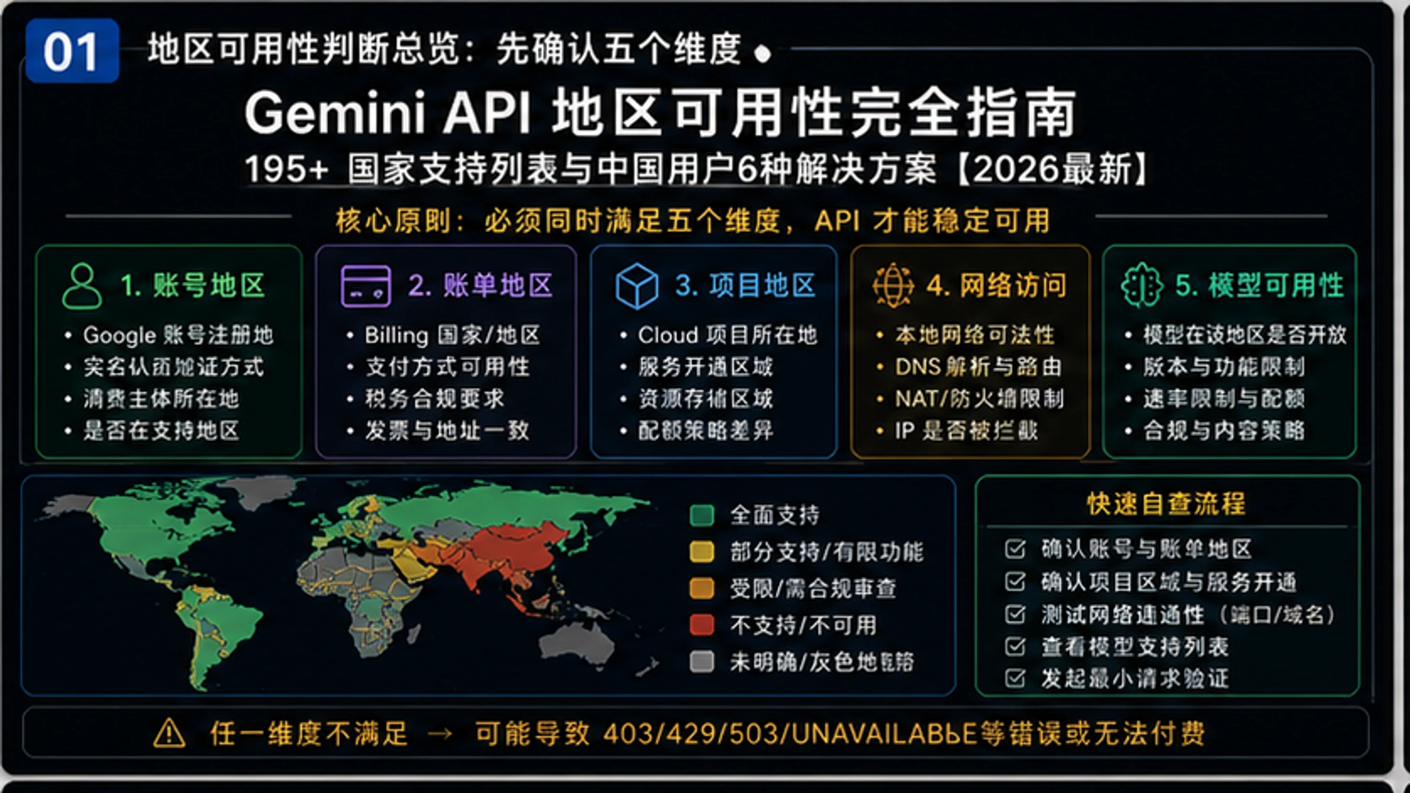Click the label 确认账号与账单地区

pyautogui.click(x=1147, y=549)
